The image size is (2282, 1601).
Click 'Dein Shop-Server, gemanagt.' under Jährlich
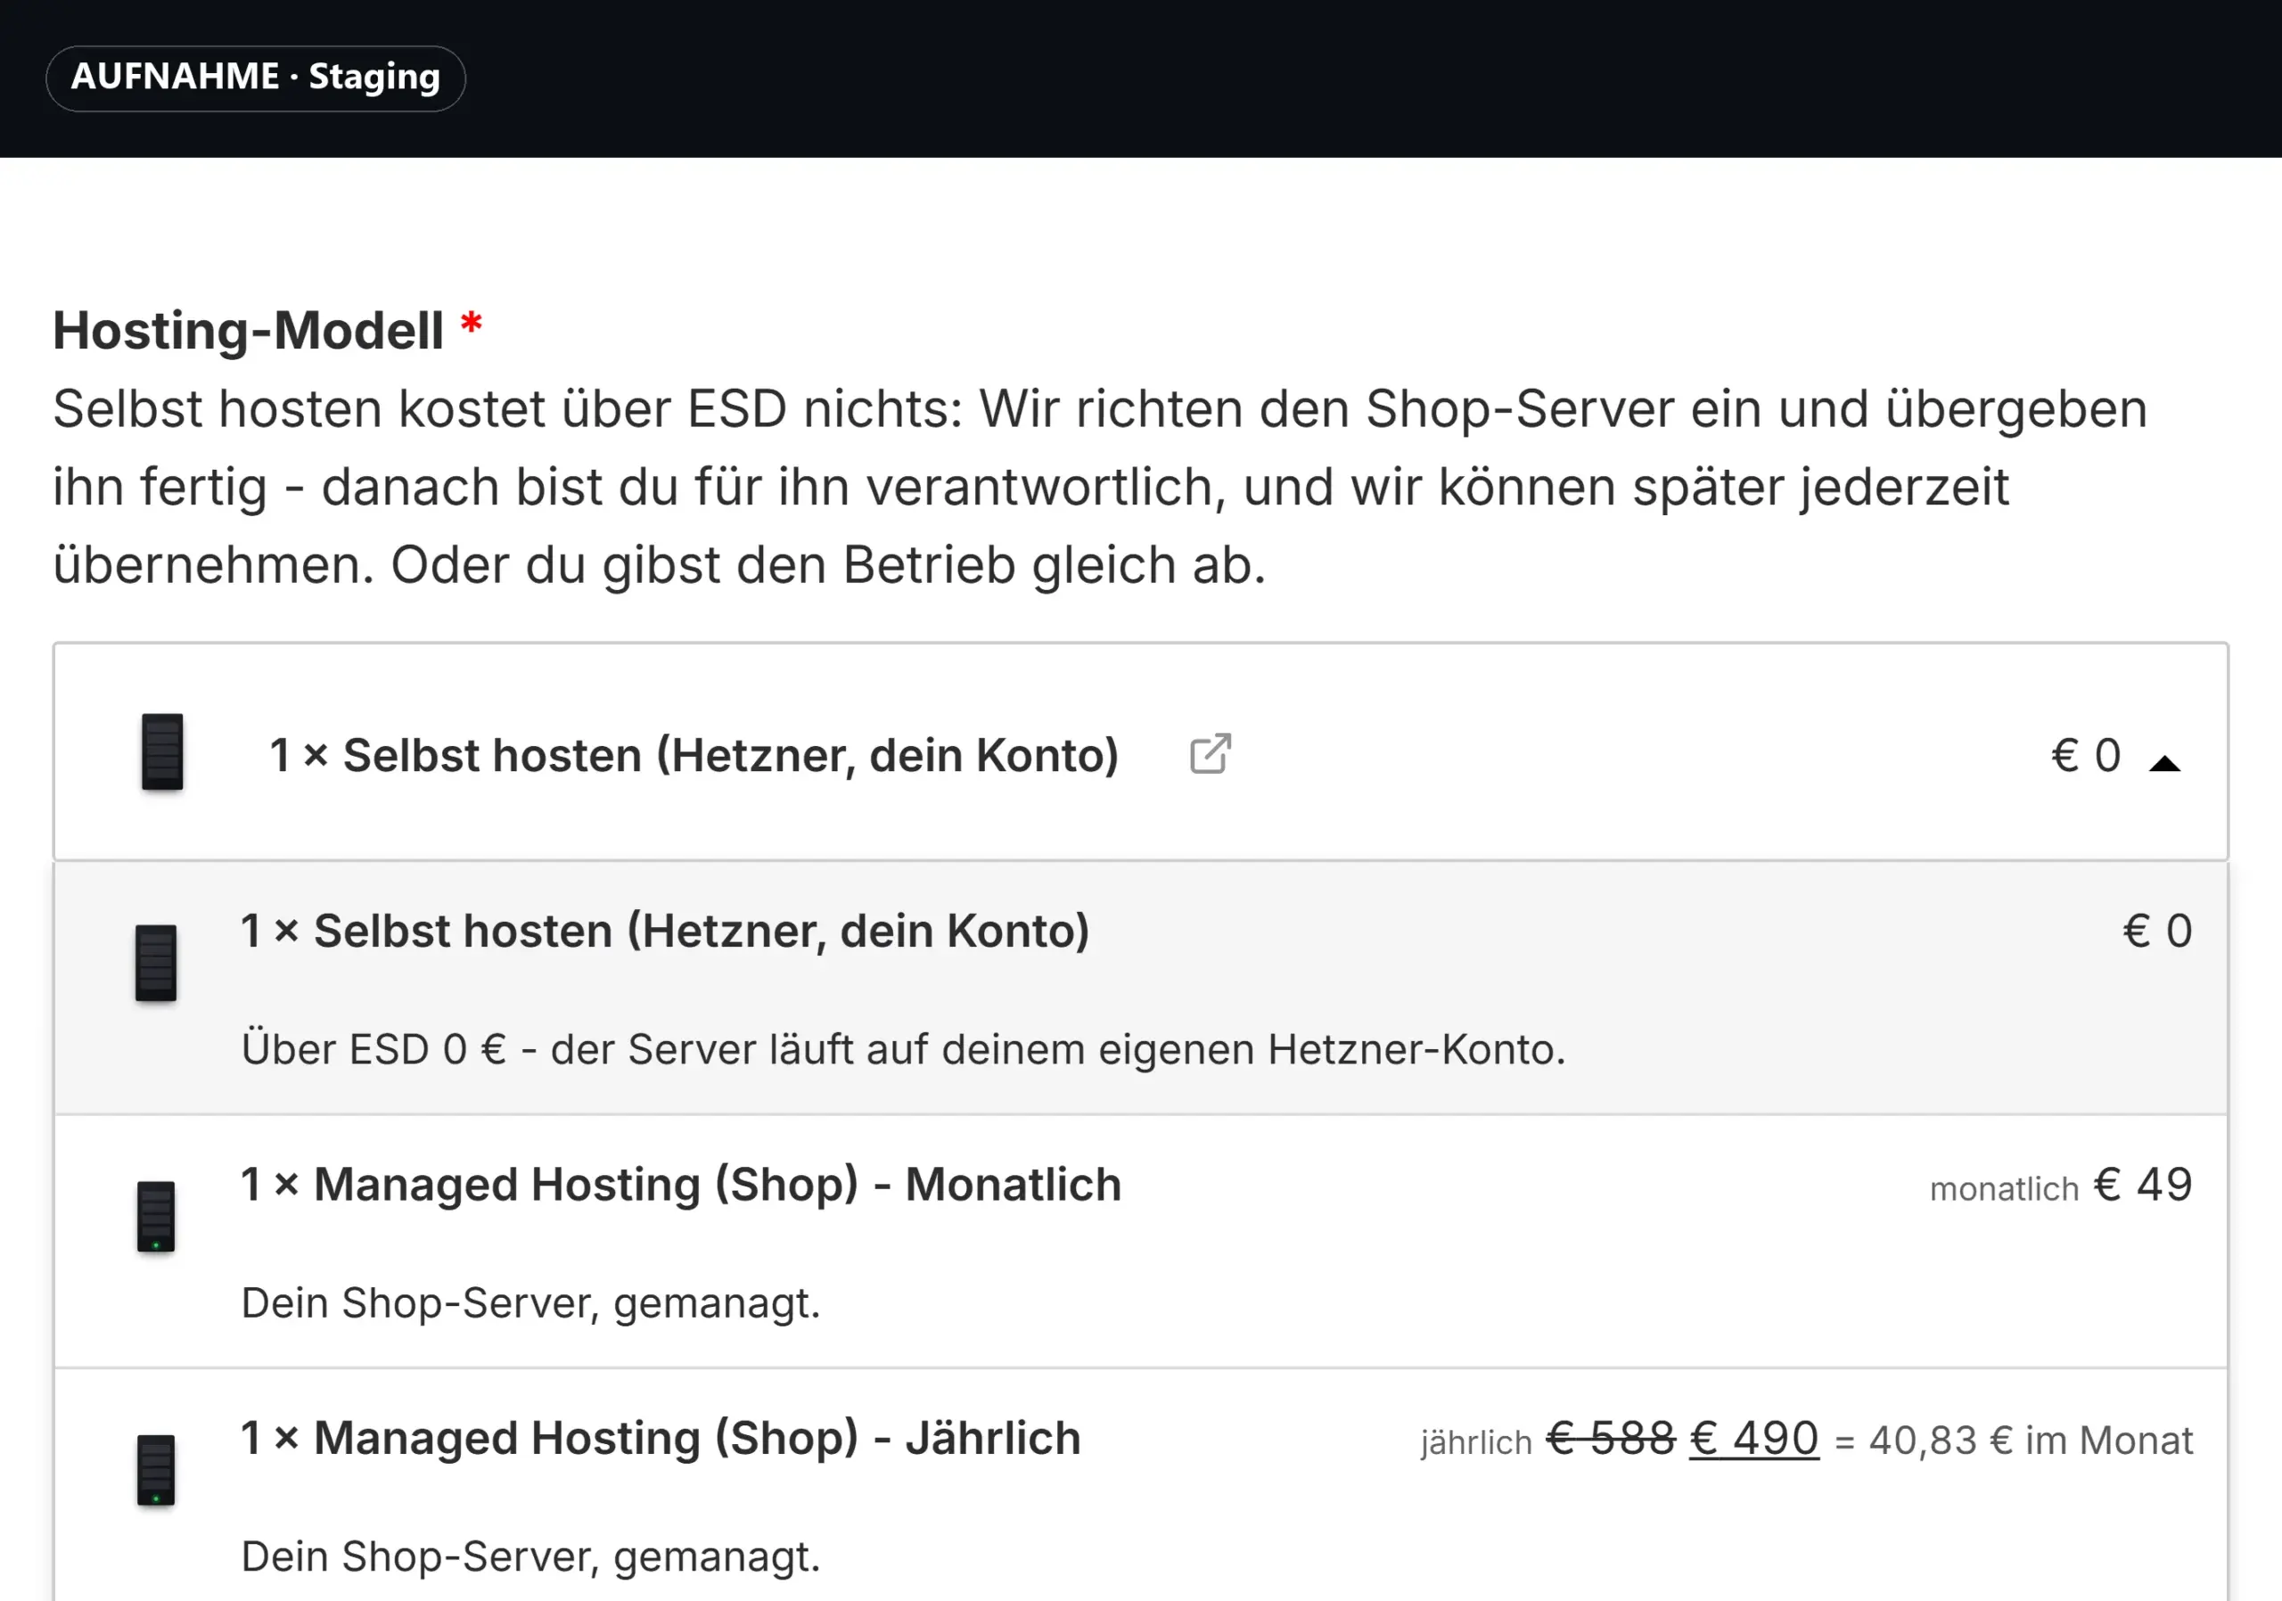530,1556
